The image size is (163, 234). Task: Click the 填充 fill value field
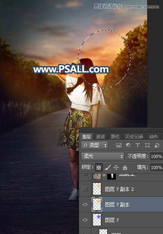157,167
